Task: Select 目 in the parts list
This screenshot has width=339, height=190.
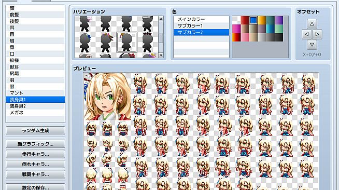Action: coord(35,34)
